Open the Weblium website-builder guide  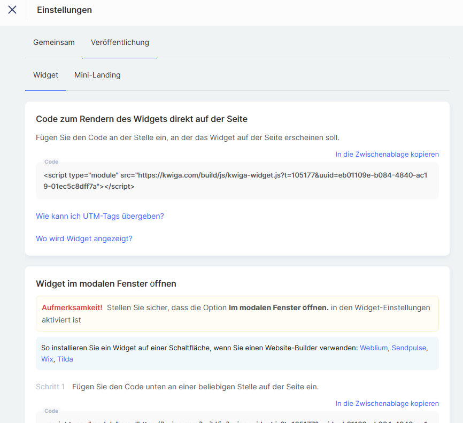[374, 348]
